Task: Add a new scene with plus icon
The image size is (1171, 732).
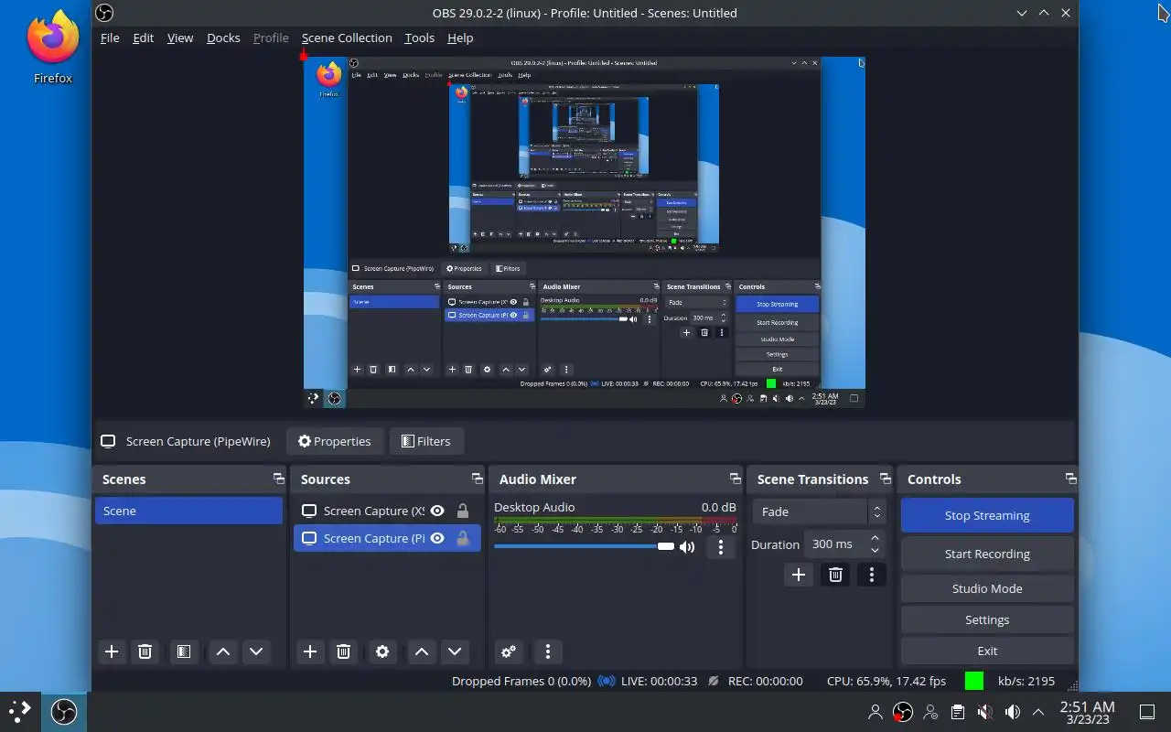Action: [112, 651]
